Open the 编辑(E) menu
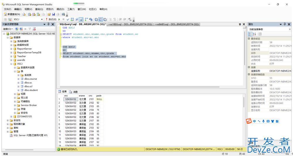 point(18,9)
